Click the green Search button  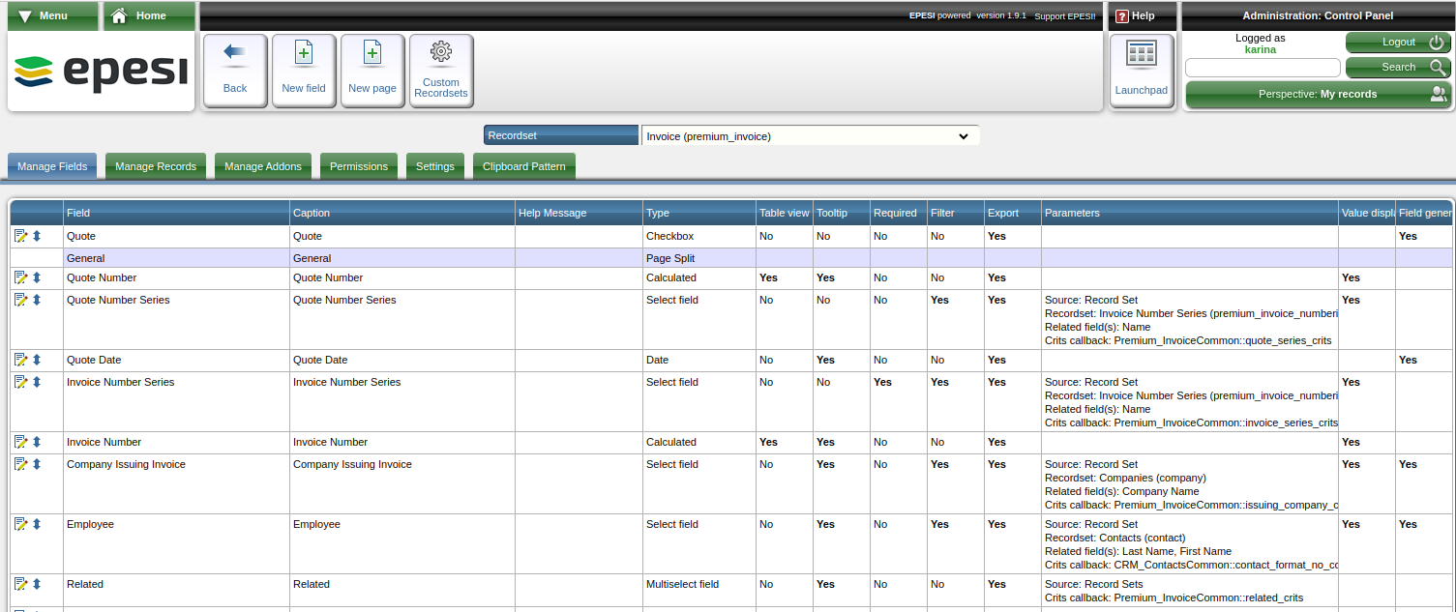point(1398,68)
